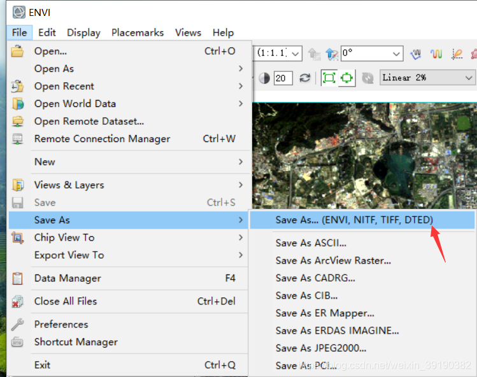Toggle stretch on full extent button

tap(329, 78)
